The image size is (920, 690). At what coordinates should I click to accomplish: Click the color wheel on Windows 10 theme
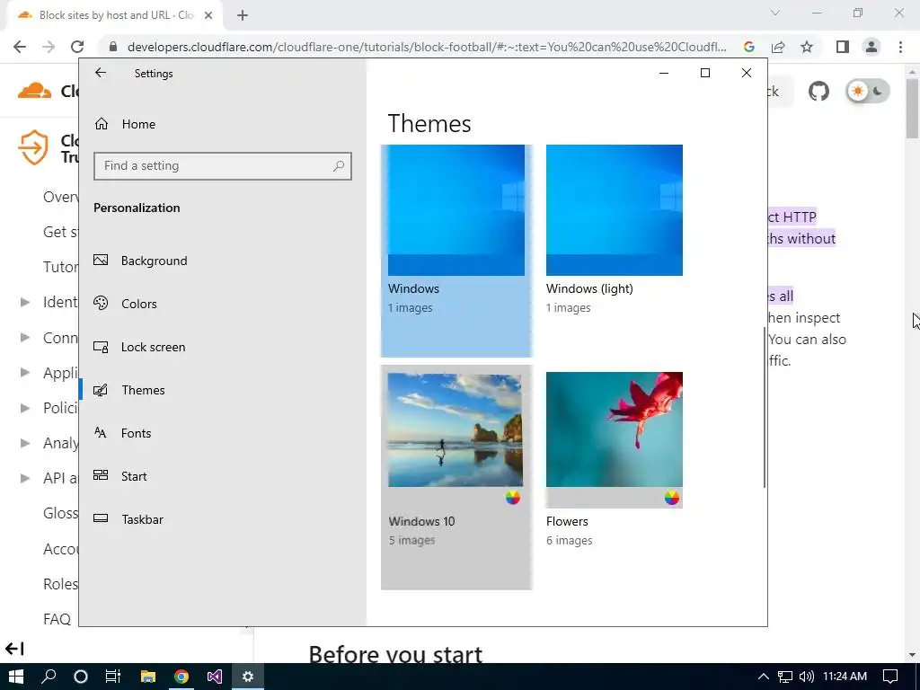point(513,498)
